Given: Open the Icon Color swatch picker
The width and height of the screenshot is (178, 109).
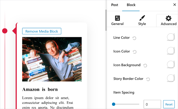Looking at the screenshot, I should click(171, 51).
